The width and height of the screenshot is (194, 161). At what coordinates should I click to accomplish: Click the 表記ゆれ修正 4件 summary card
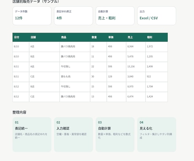tap(73, 16)
